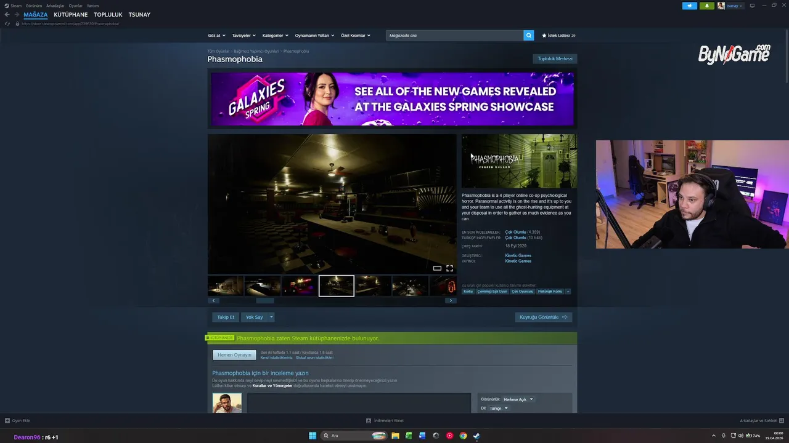Open the volume icon in system tray

pyautogui.click(x=741, y=436)
